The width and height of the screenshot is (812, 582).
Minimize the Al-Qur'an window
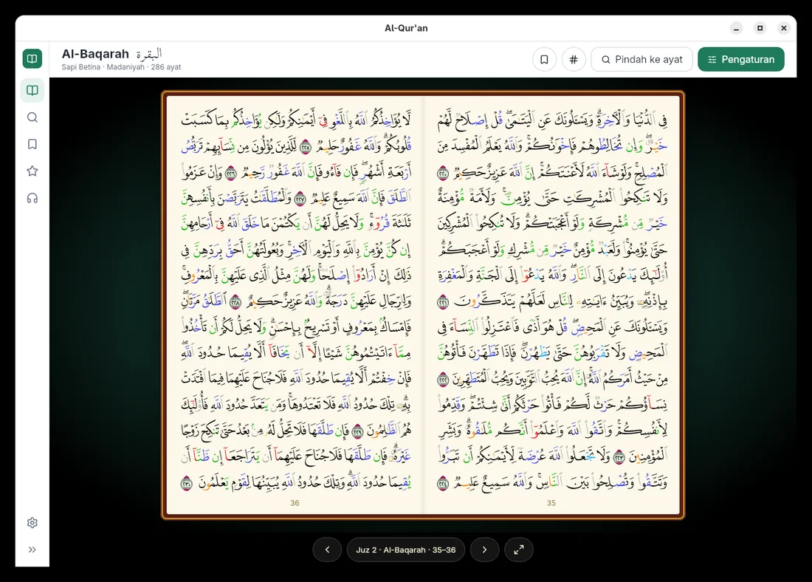pos(736,28)
